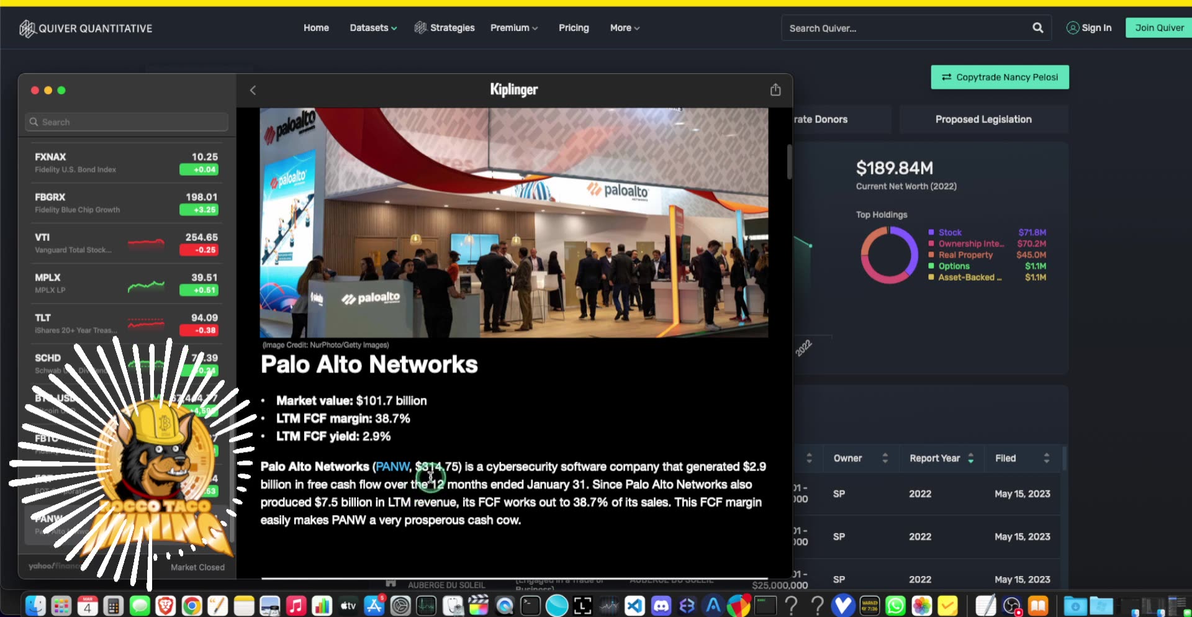The image size is (1192, 617).
Task: Expand the More dropdown menu
Action: click(x=625, y=28)
